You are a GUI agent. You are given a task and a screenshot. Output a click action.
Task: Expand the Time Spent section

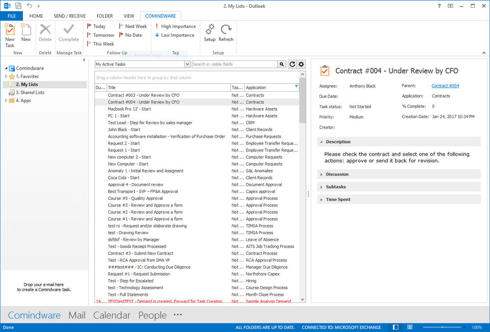click(x=321, y=199)
